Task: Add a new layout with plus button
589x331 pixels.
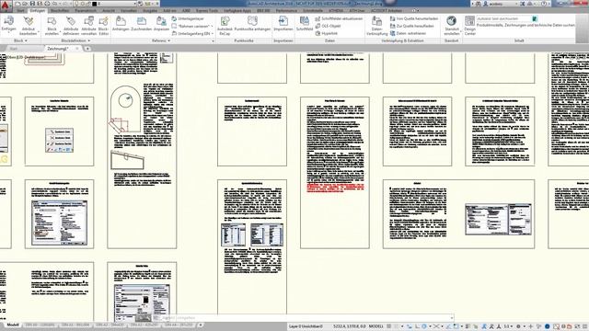Action: pyautogui.click(x=201, y=325)
